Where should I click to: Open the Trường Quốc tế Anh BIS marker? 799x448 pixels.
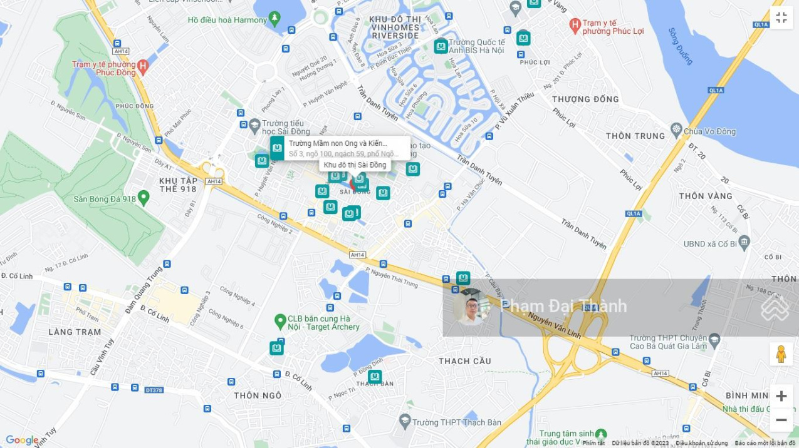point(441,46)
